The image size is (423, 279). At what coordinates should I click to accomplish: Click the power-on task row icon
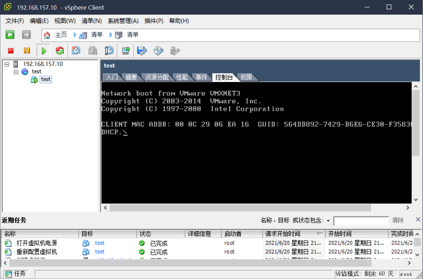8,243
